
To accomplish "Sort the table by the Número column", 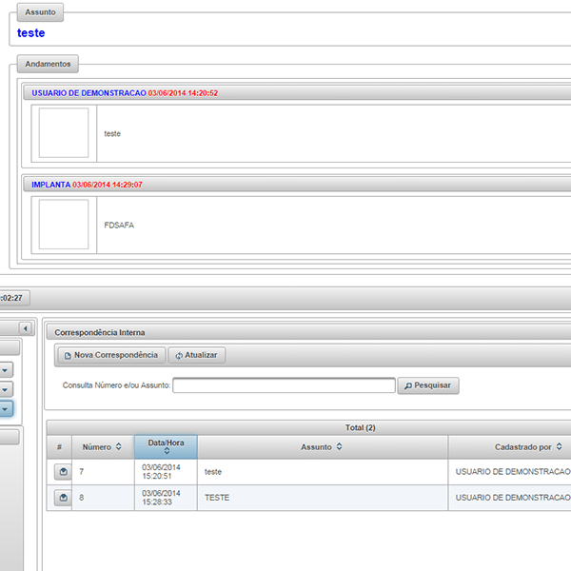I will tap(103, 447).
